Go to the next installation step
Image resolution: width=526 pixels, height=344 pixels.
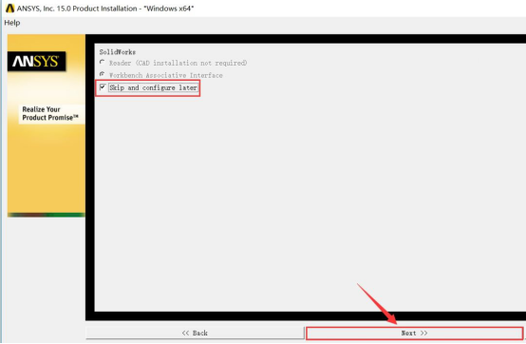tap(414, 333)
